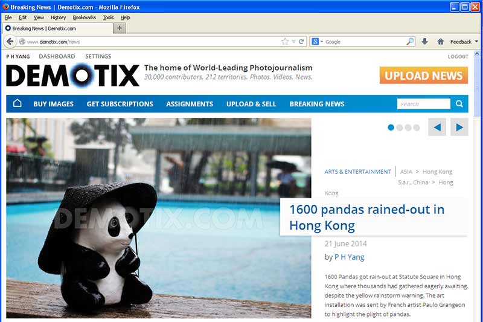The width and height of the screenshot is (483, 322).
Task: Show the previous slide arrow
Action: point(437,127)
